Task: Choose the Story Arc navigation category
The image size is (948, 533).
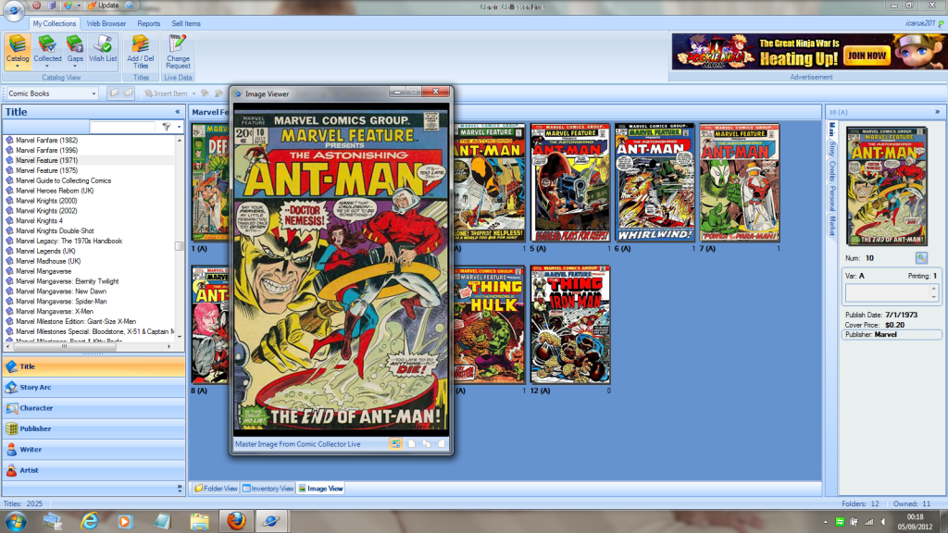Action: [94, 388]
